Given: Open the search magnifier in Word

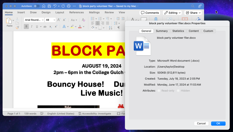Looking at the screenshot, I should (193, 6).
